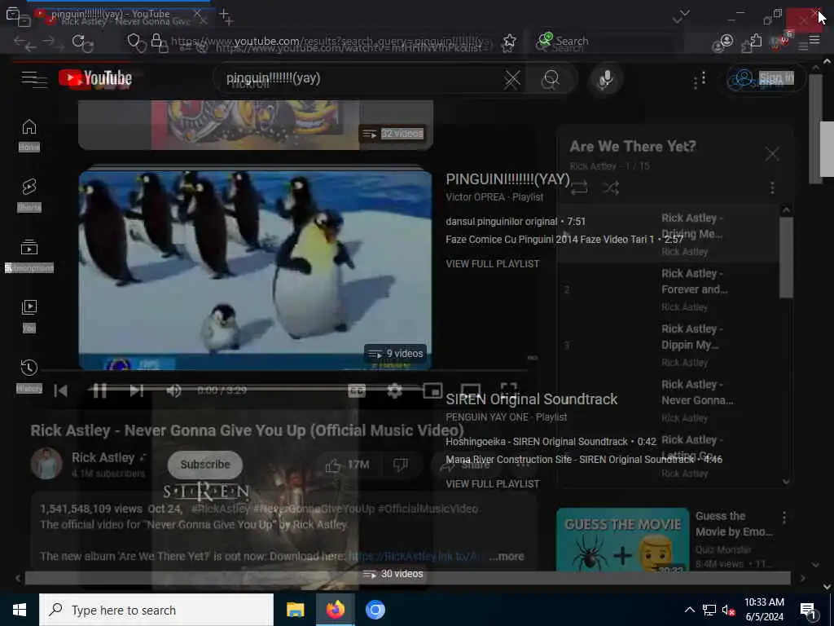Open VIEW FULL PLAYLIST under SIREN Original Soundtrack
Image resolution: width=834 pixels, height=626 pixels.
(493, 484)
